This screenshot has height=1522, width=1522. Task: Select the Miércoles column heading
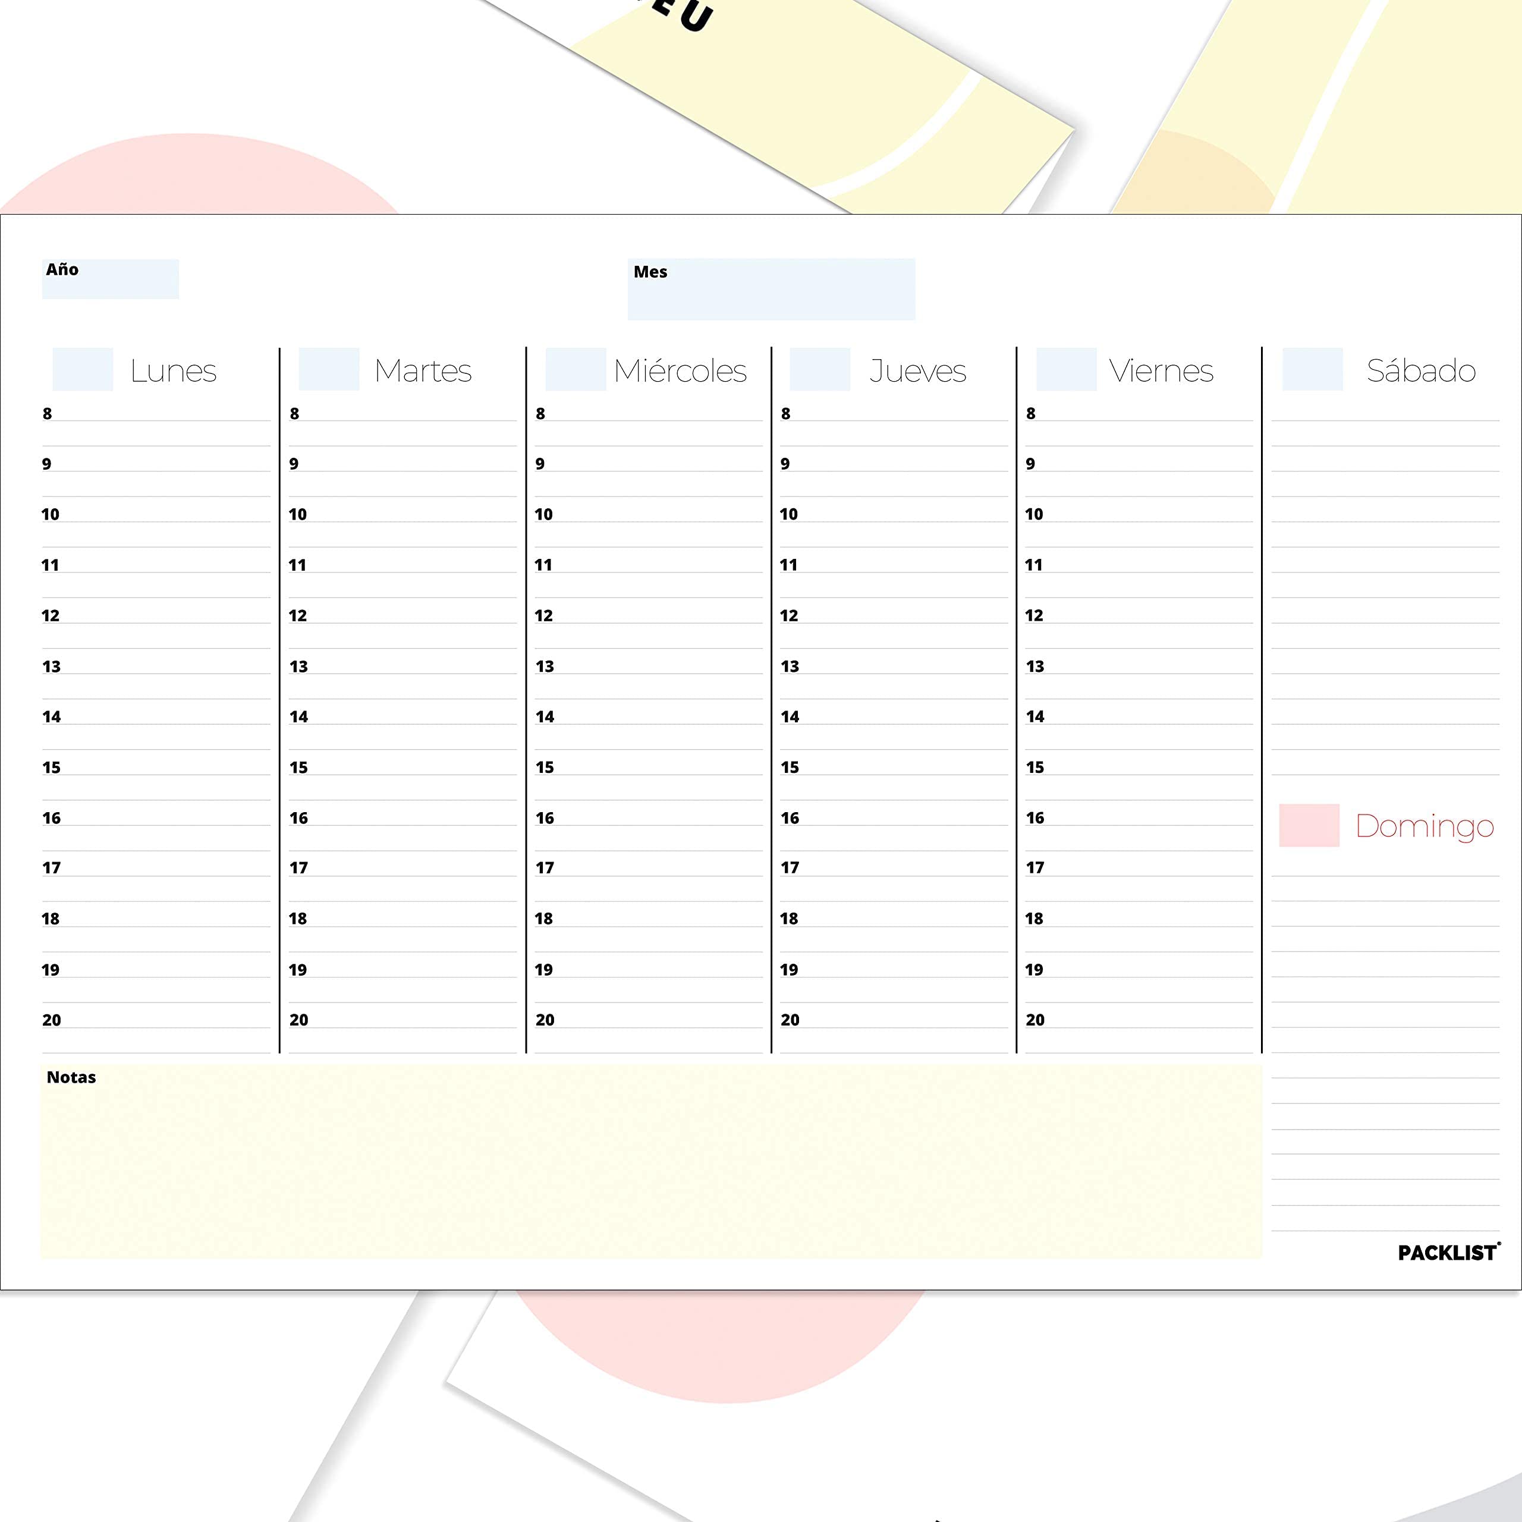pyautogui.click(x=680, y=370)
